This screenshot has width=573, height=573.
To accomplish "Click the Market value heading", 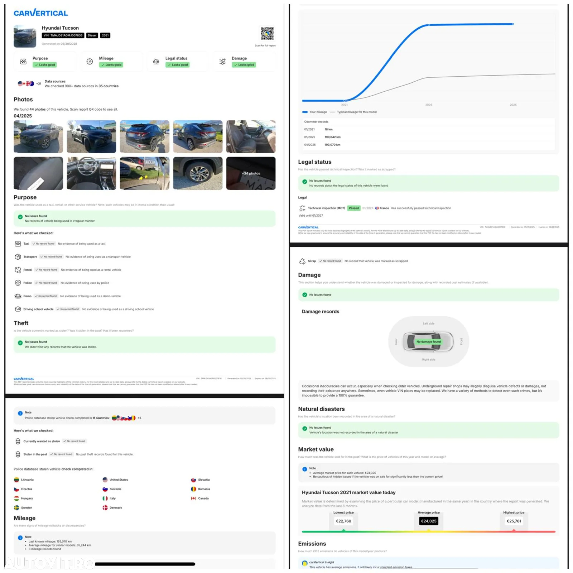I will 316,449.
